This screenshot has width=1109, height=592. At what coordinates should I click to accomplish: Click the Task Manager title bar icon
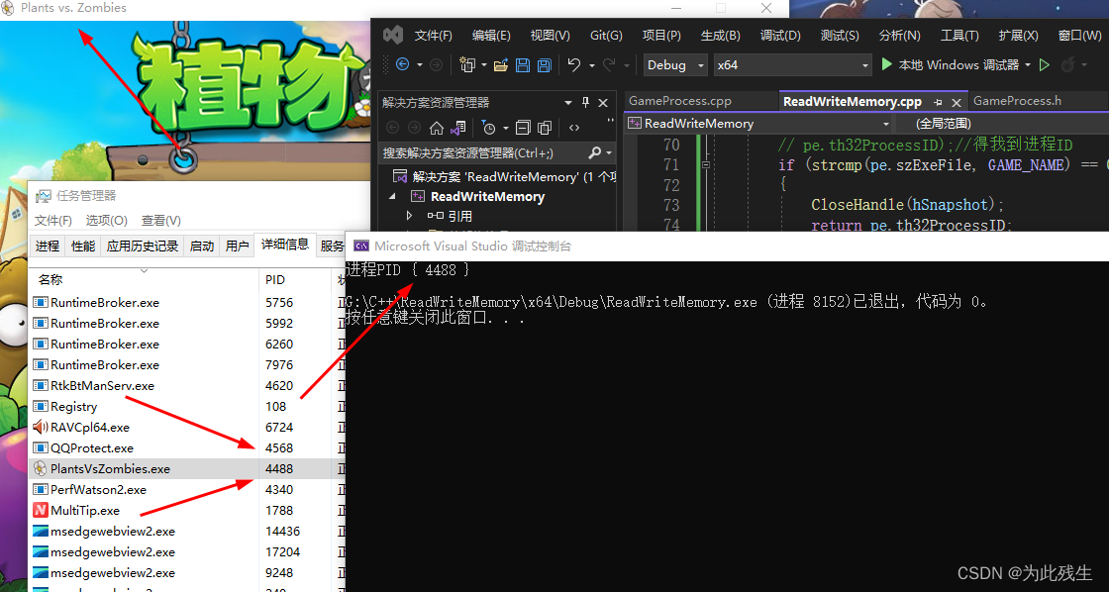(x=44, y=196)
